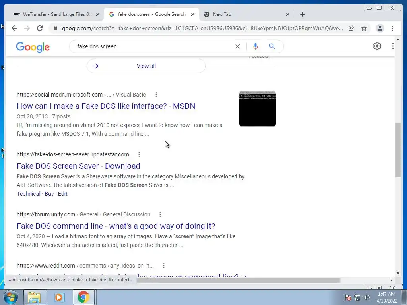Click the horizontal scrollbar right arrow
407x305 pixels.
point(391,280)
